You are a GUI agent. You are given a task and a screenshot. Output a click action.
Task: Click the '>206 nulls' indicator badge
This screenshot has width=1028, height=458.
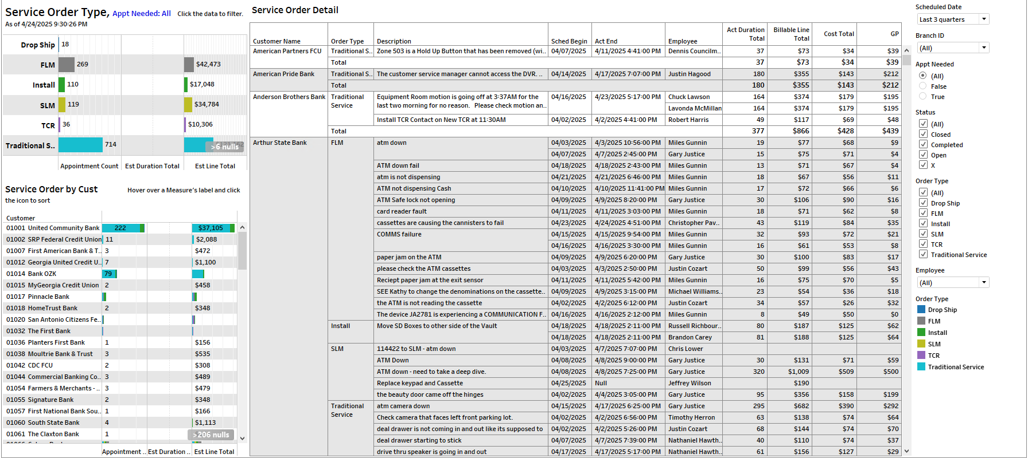pos(211,435)
